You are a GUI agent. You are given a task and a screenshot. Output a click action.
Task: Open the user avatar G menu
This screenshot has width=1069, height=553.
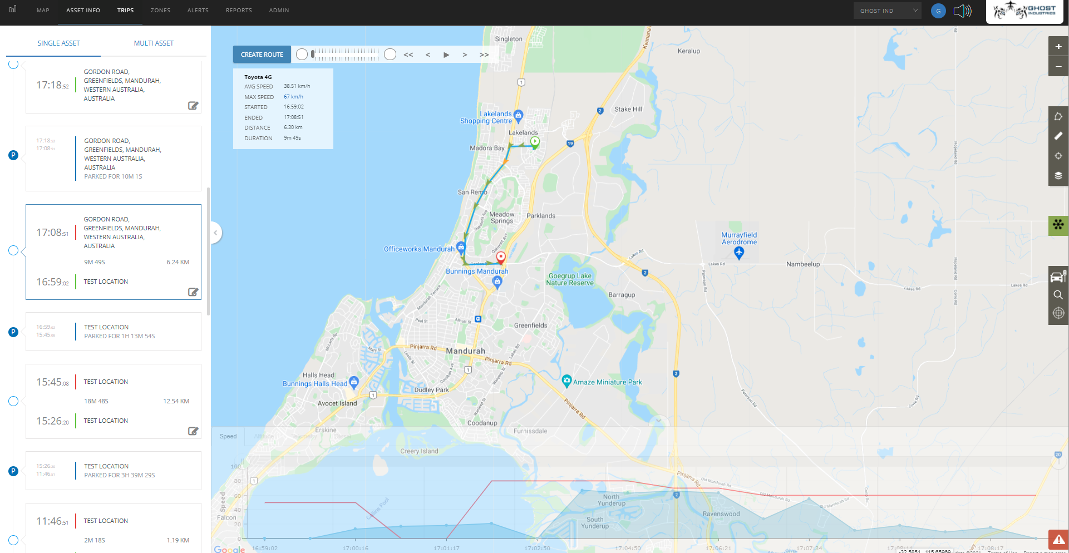pyautogui.click(x=938, y=11)
